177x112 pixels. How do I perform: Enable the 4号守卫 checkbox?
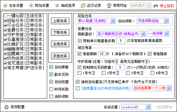152,73
